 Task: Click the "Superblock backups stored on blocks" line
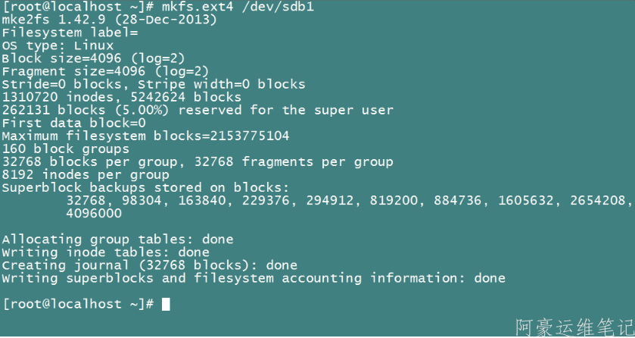click(x=145, y=187)
